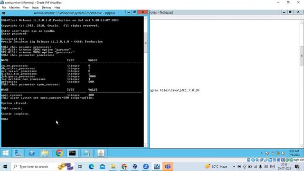This screenshot has width=304, height=171.
Task: Open cmd window system menu icon
Action: [x=3, y=13]
